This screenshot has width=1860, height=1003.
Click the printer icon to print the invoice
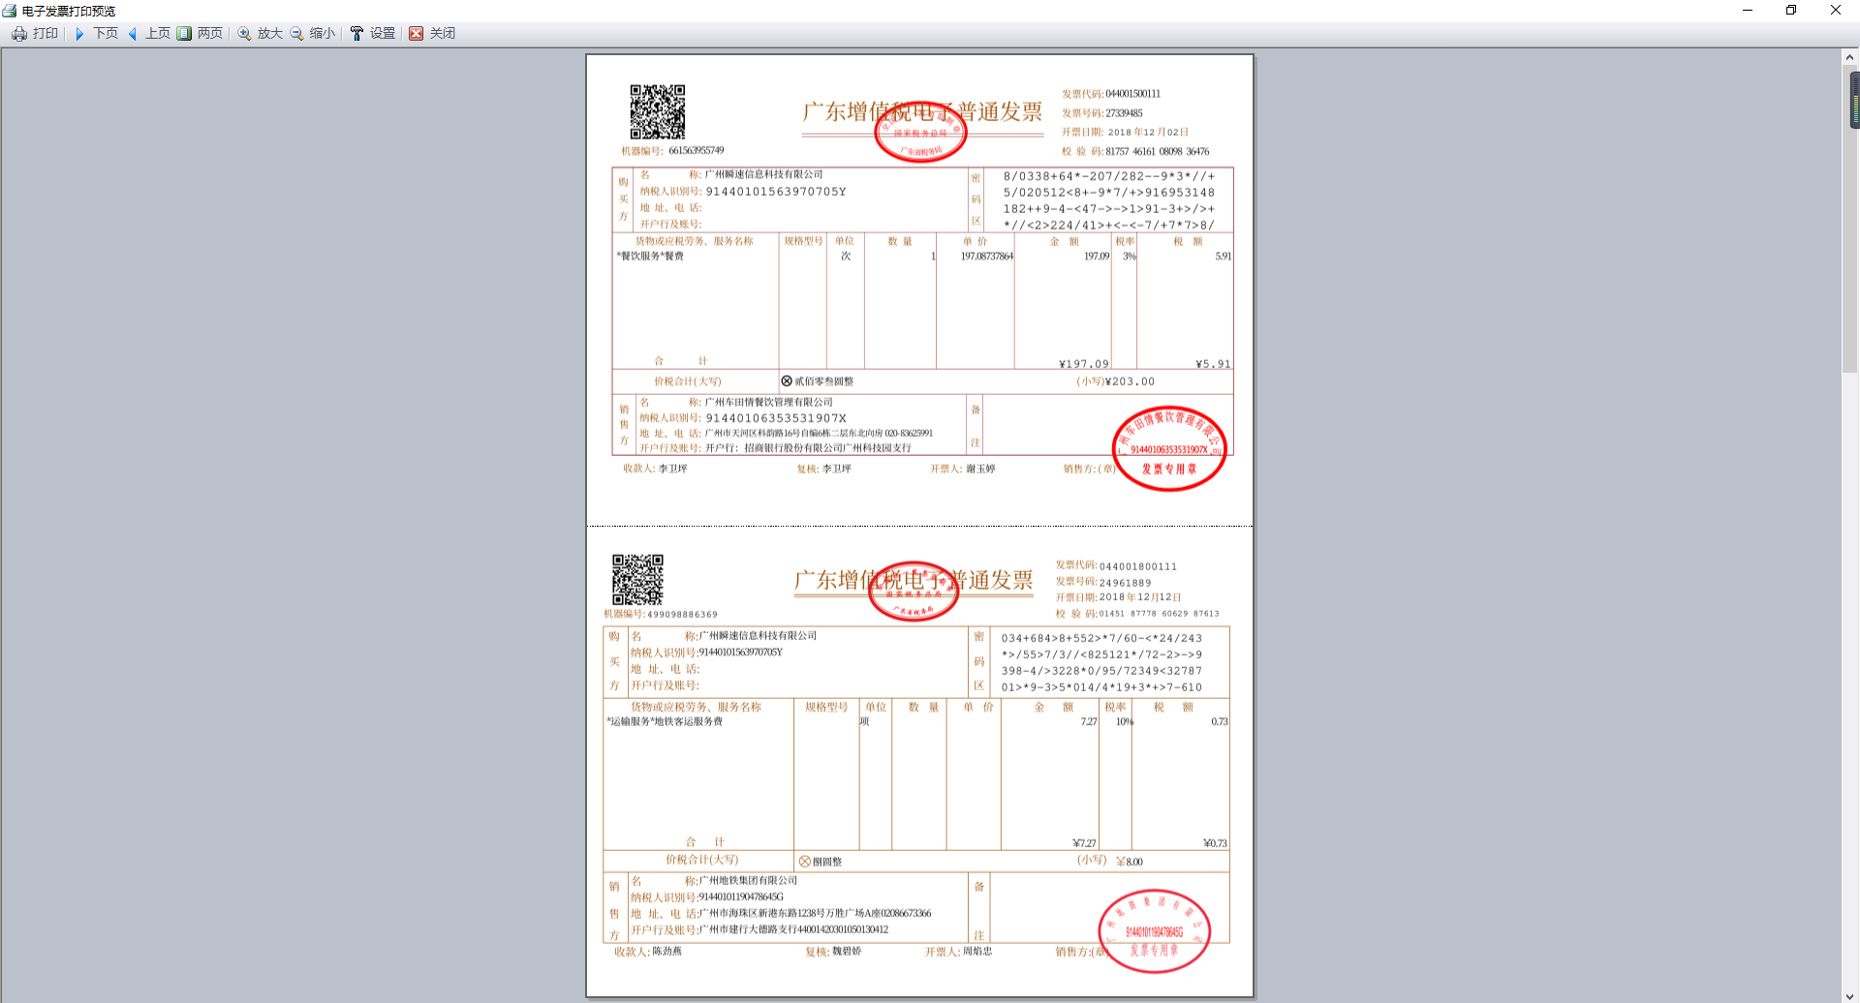(x=19, y=33)
